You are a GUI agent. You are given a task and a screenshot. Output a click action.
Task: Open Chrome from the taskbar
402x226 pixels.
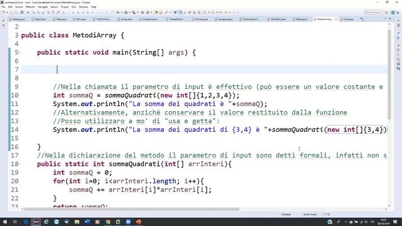coord(107,222)
